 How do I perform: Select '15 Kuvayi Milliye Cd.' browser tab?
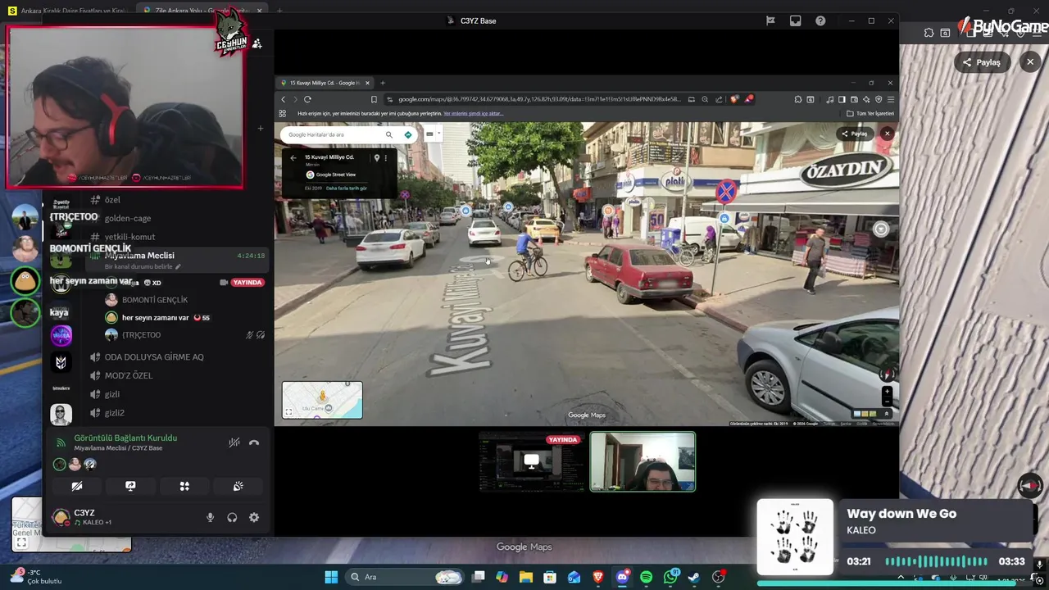point(325,83)
